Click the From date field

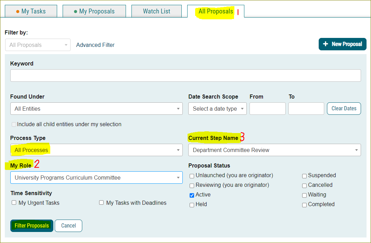click(x=267, y=109)
